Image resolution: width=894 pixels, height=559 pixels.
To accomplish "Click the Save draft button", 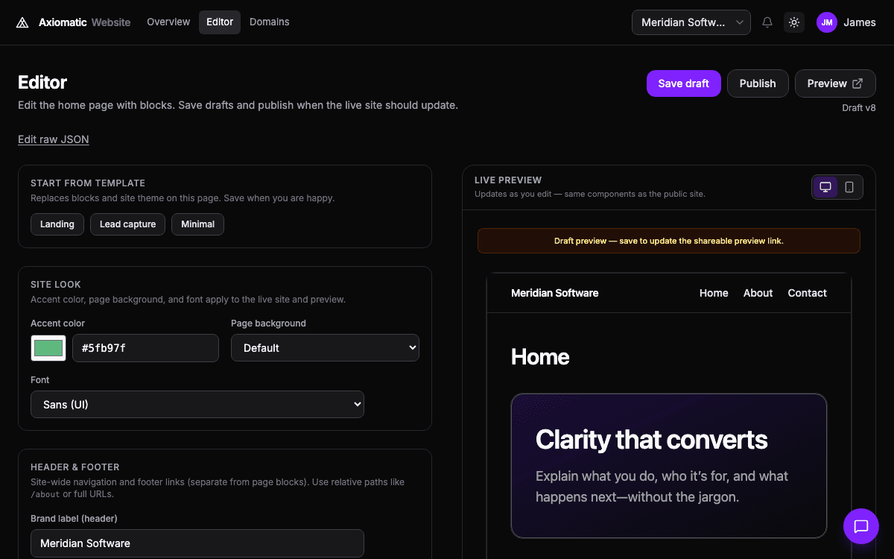I will coord(683,83).
